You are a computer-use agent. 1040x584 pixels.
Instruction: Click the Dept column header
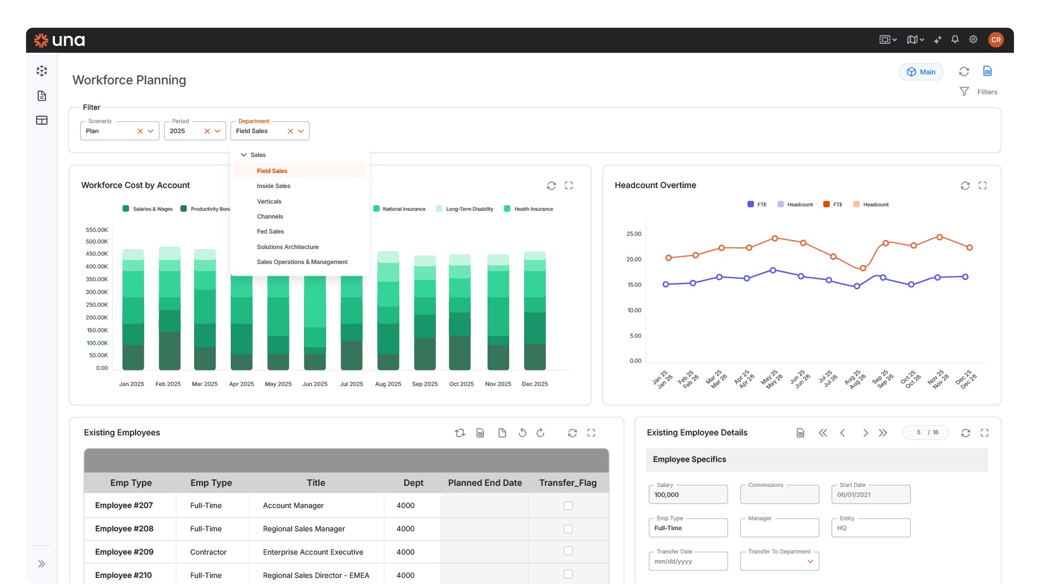(413, 483)
